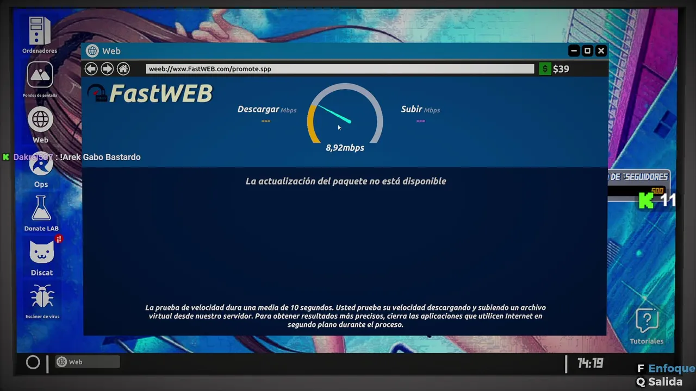Click 'La actualización del paquete no está disponible' message
This screenshot has width=696, height=391.
346,181
